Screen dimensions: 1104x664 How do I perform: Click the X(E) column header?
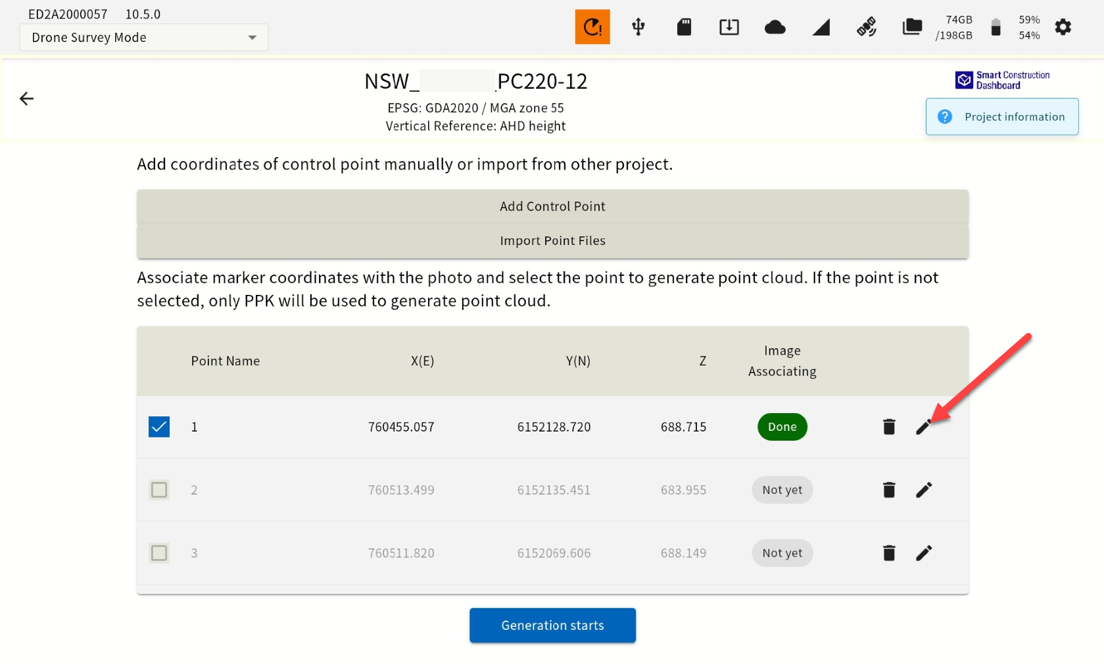coord(423,361)
